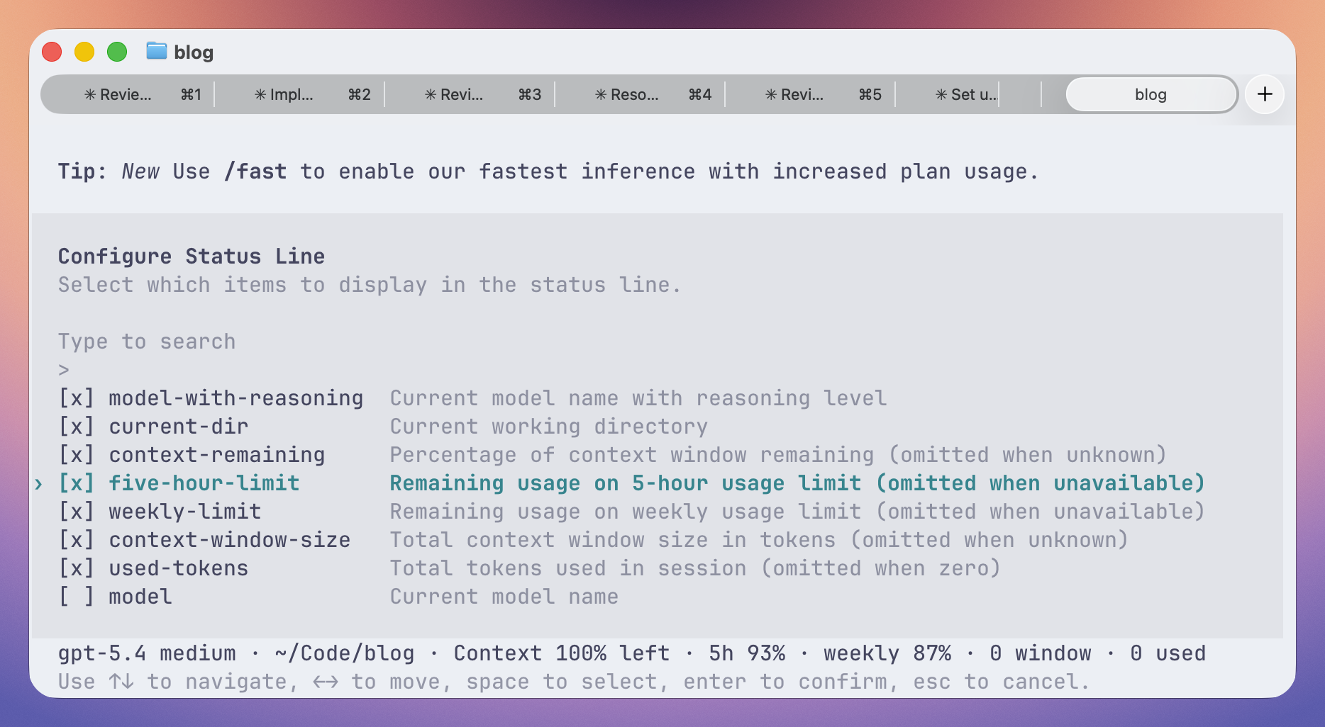
Task: Click the asterisk icon on Set u.. tab
Action: tap(941, 94)
